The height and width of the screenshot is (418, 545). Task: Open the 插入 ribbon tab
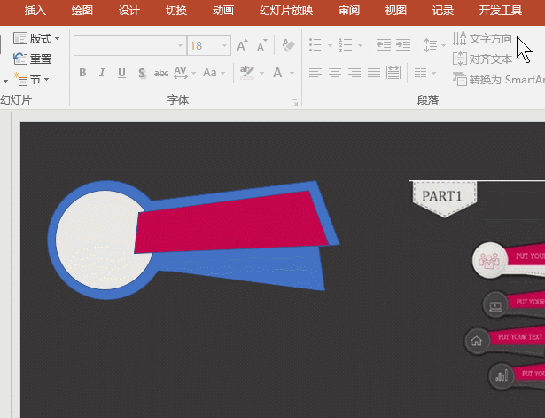(35, 11)
